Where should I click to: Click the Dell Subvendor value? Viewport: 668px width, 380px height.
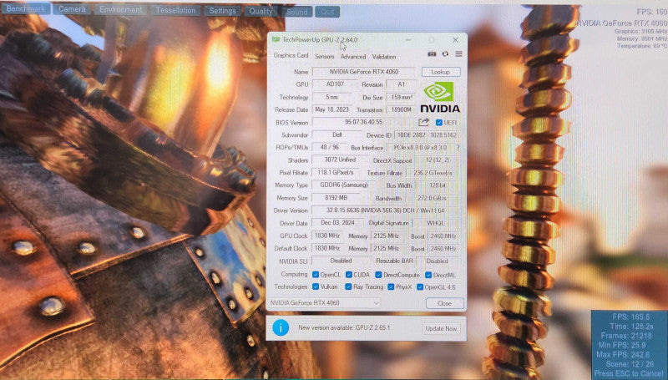[337, 134]
